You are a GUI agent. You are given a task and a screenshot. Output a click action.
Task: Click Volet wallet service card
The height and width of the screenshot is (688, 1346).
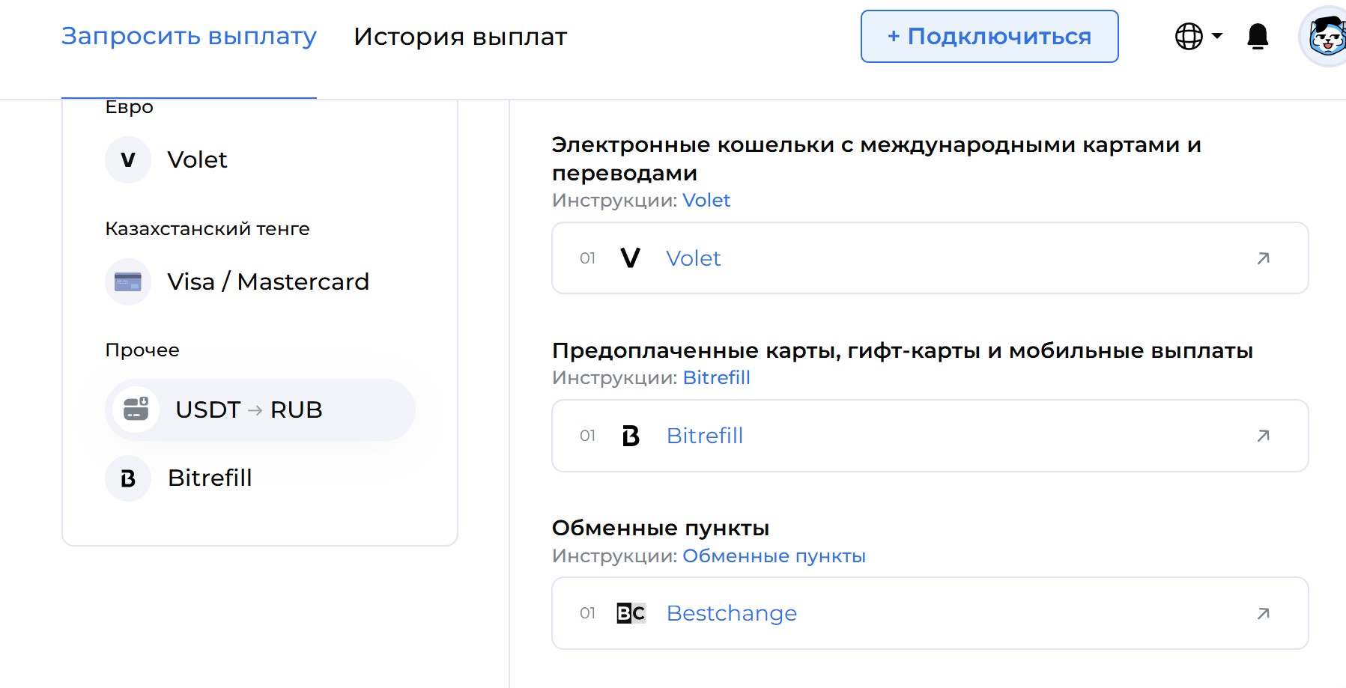click(930, 258)
